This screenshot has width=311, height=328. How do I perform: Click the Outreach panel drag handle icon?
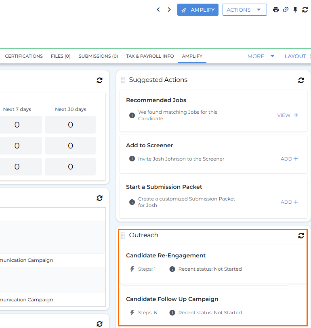(x=123, y=236)
